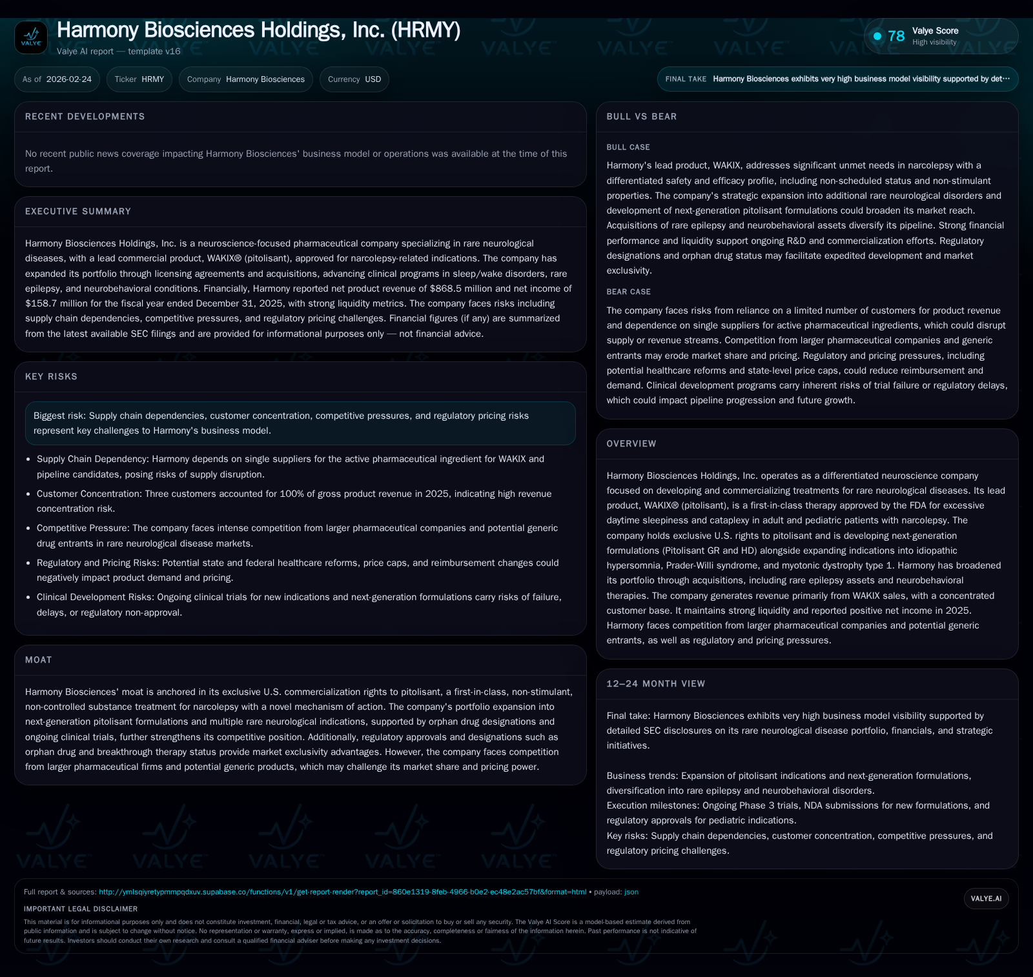
Task: Click the report title Harmony Biosciences Holdings
Action: click(x=258, y=30)
